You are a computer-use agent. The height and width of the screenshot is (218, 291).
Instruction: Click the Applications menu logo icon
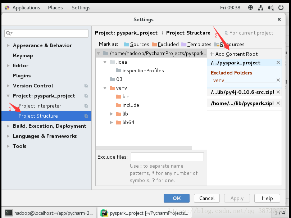[7, 8]
